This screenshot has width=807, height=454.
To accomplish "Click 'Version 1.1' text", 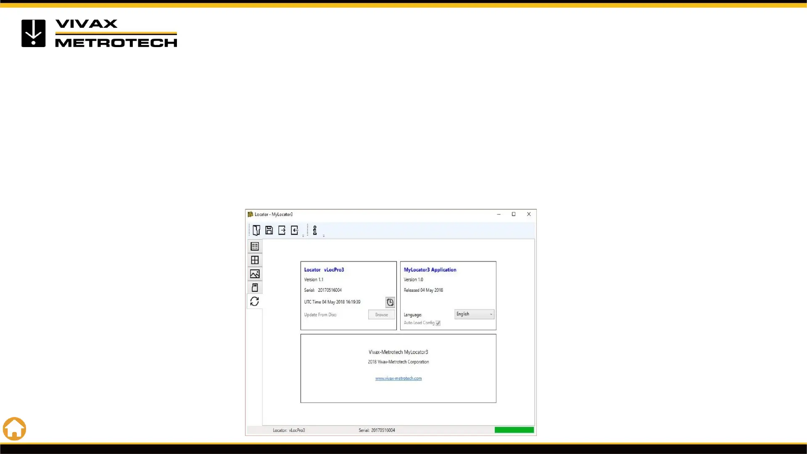I will tap(314, 280).
